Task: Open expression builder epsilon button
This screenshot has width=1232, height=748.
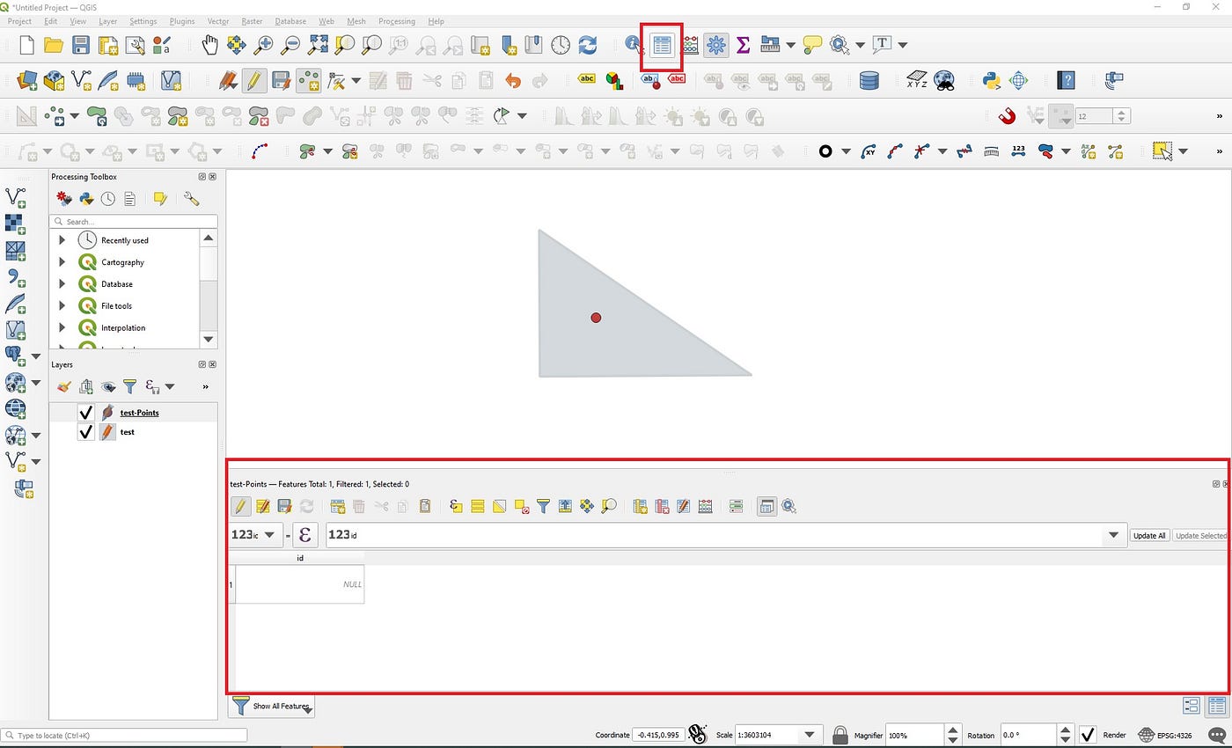Action: click(x=304, y=534)
